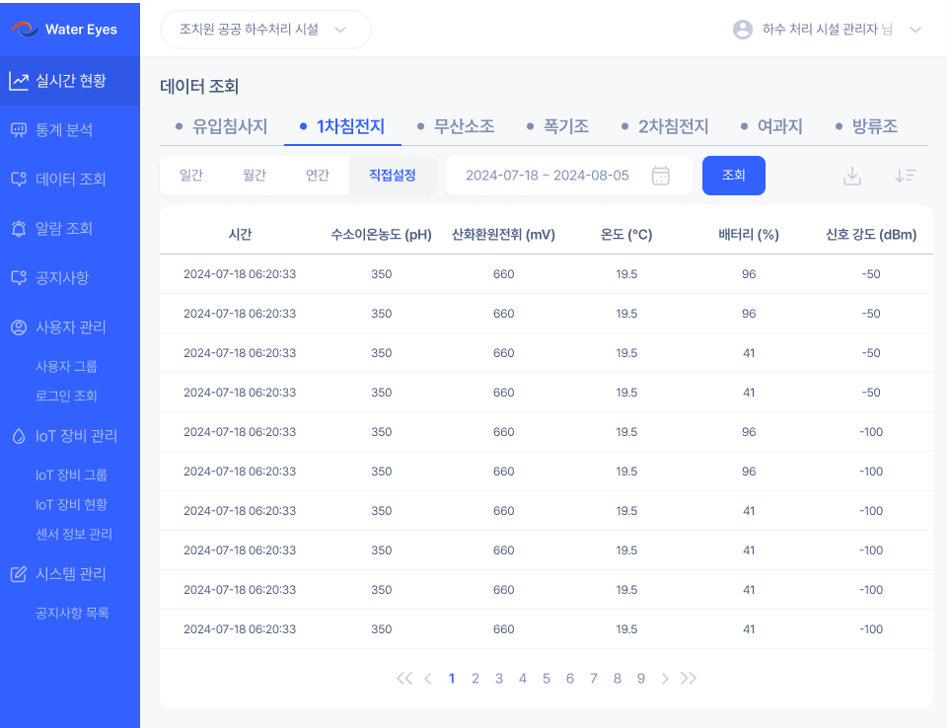Image resolution: width=952 pixels, height=728 pixels.
Task: Select the 월간 period option
Action: 255,176
